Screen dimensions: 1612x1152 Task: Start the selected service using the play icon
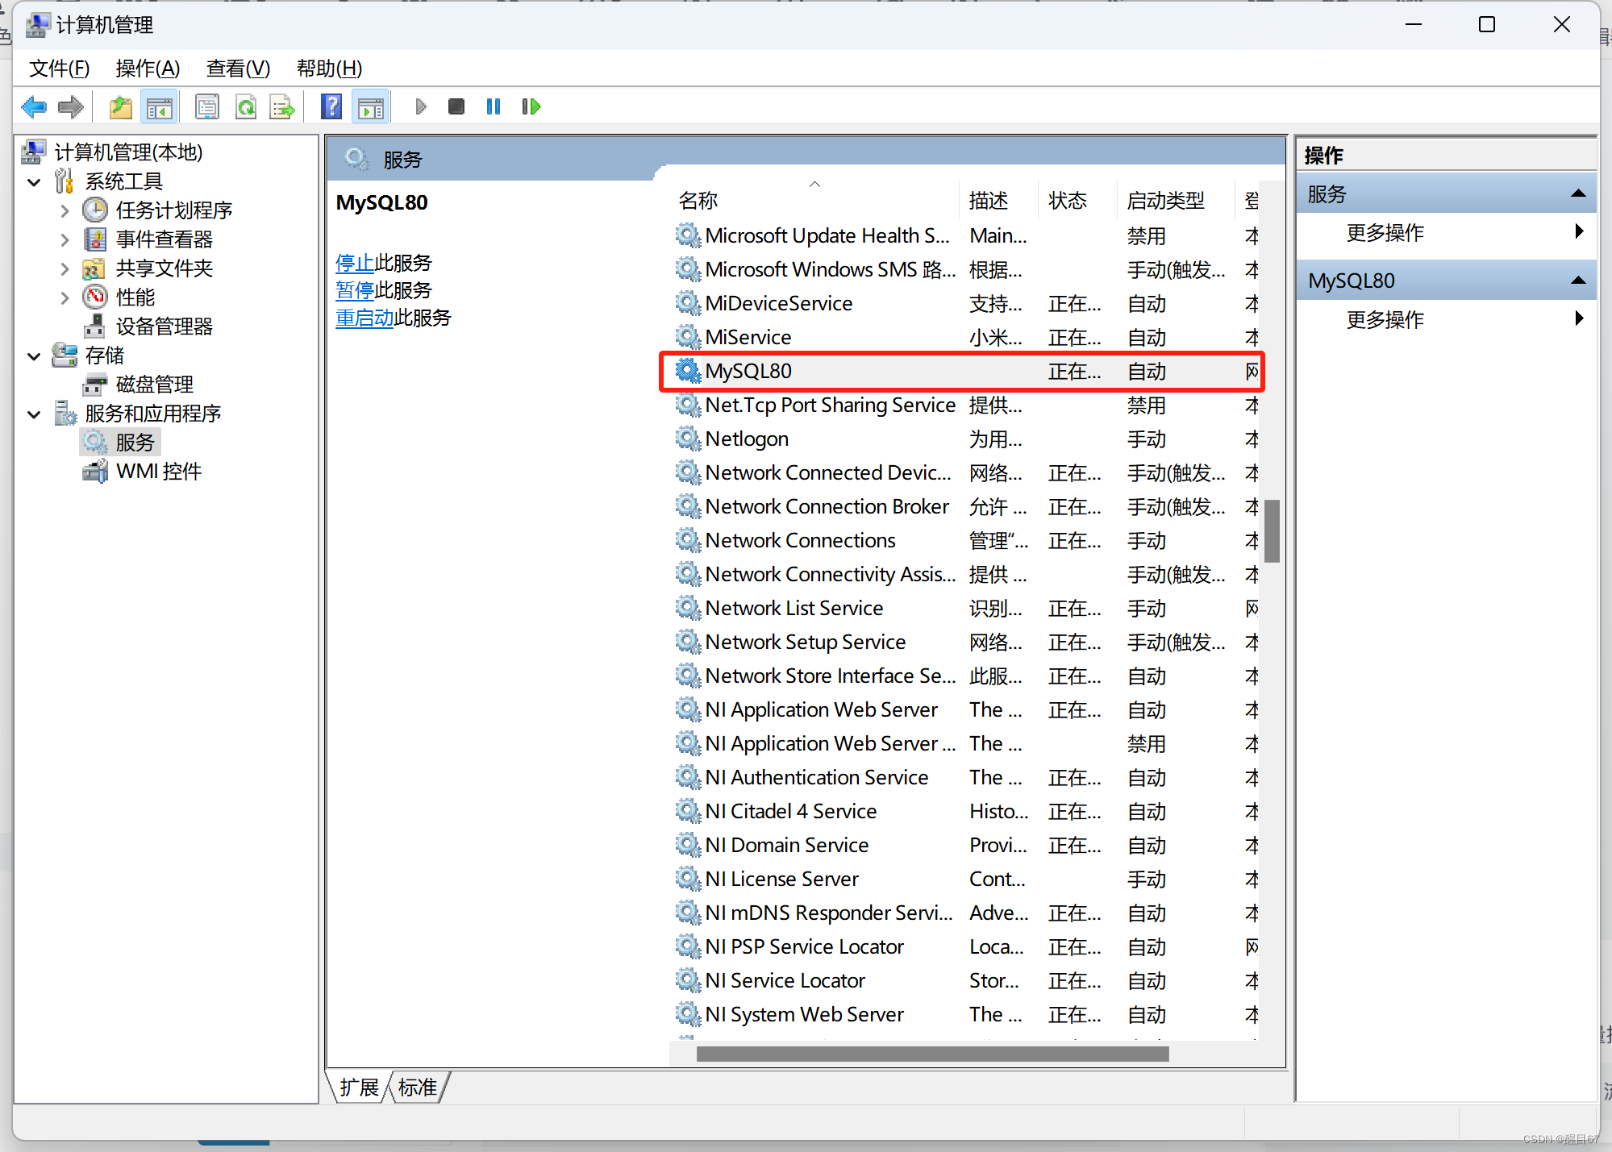[x=420, y=106]
